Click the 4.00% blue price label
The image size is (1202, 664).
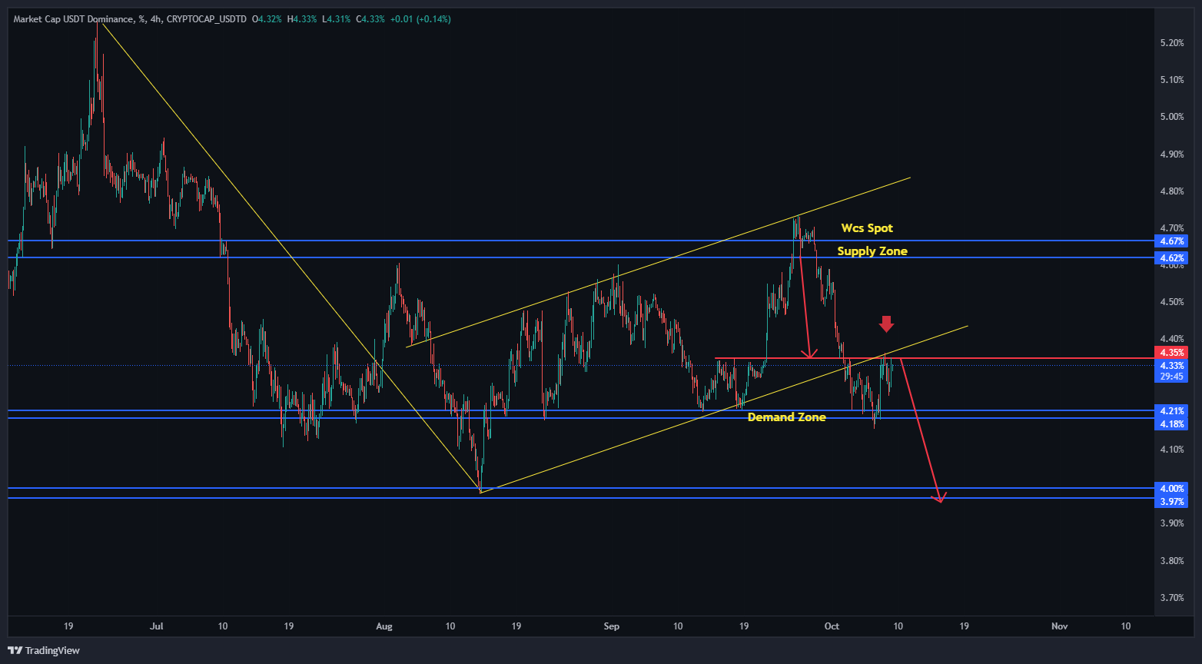click(1170, 489)
